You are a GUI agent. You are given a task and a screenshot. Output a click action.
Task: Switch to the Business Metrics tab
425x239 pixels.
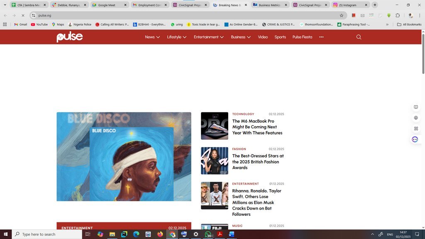pyautogui.click(x=270, y=5)
